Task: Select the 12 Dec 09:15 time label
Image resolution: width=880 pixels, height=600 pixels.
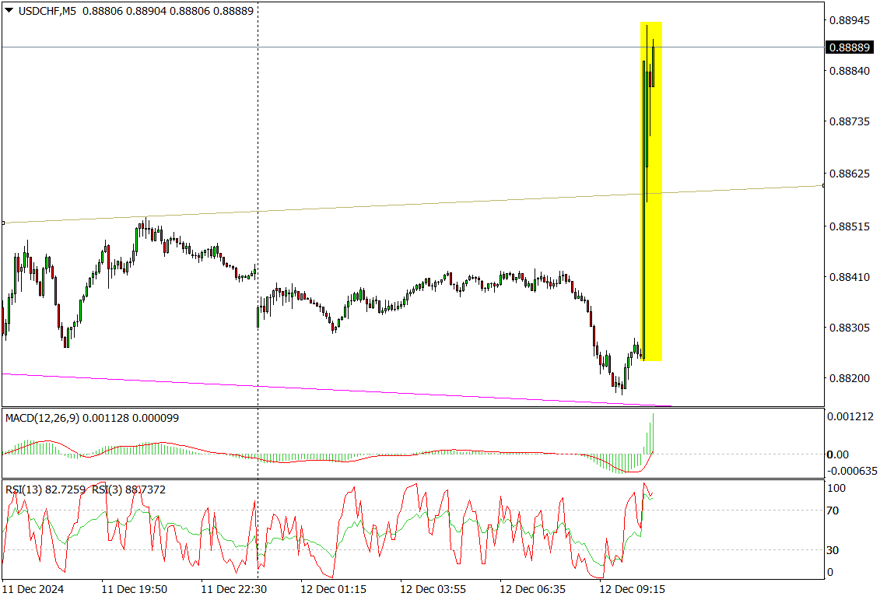Action: click(633, 589)
